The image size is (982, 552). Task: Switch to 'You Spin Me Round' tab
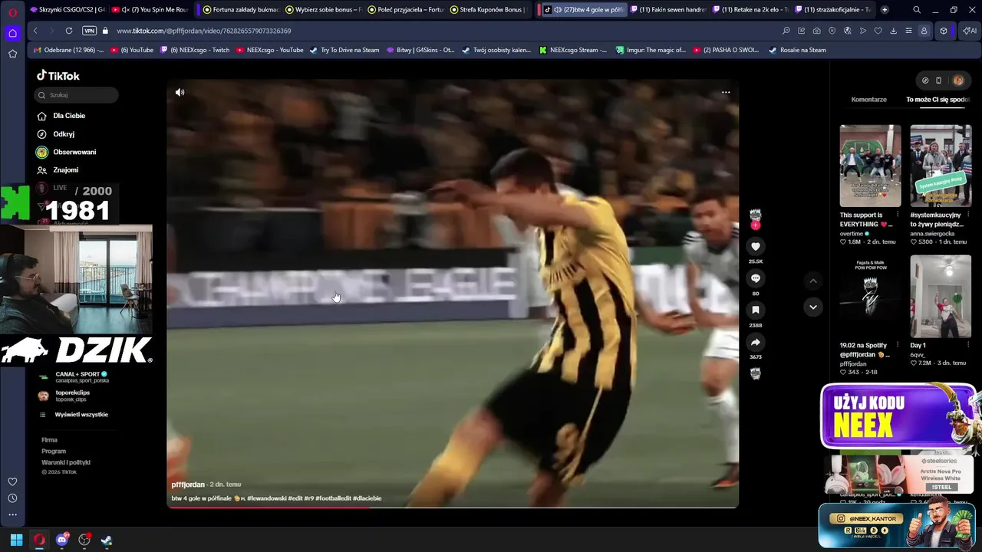tap(150, 10)
